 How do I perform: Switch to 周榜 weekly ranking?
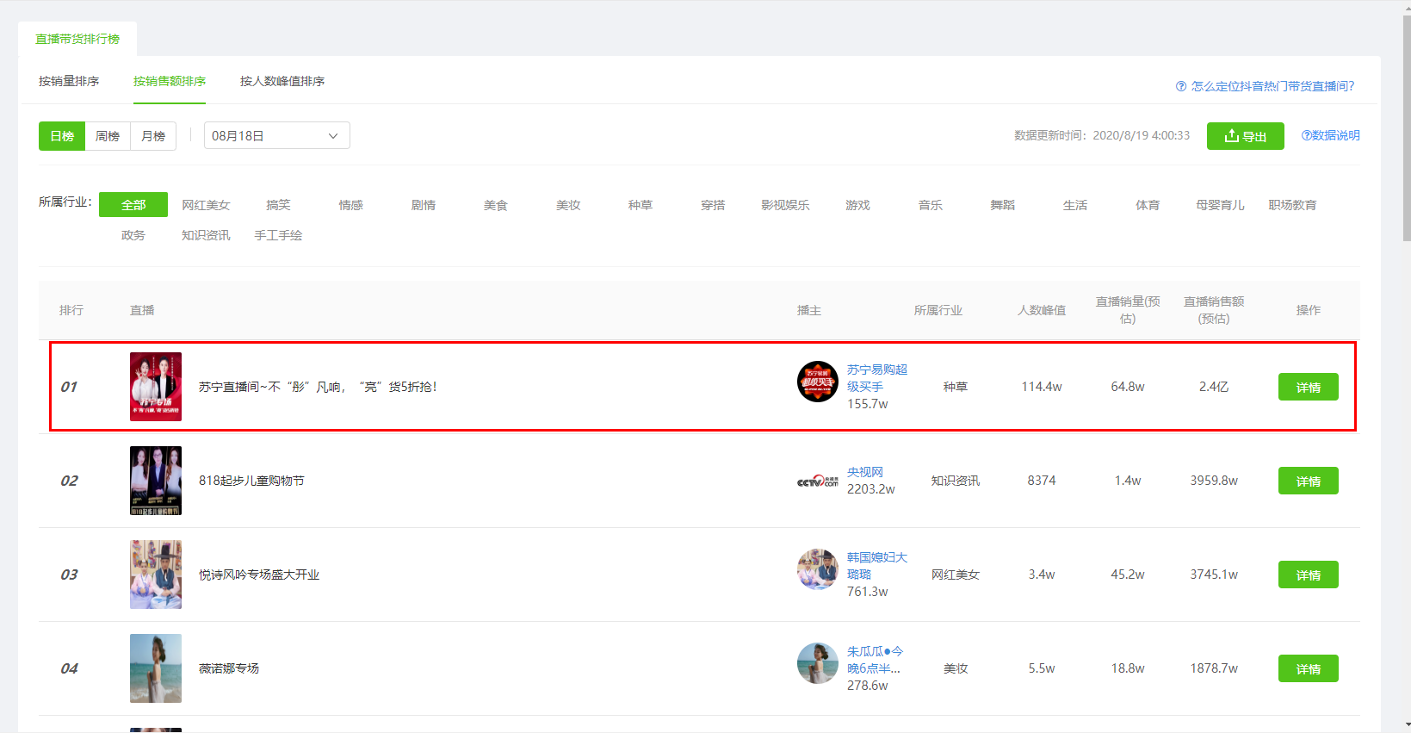[x=108, y=136]
